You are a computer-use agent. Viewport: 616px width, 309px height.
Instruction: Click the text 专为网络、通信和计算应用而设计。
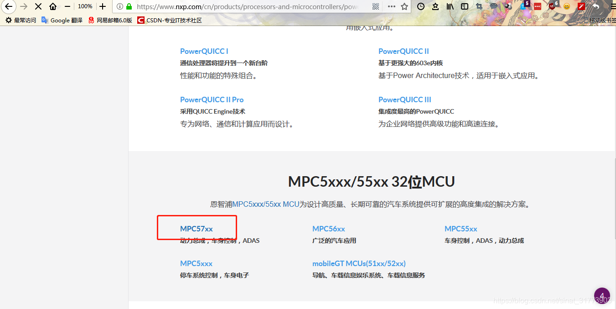pos(236,124)
